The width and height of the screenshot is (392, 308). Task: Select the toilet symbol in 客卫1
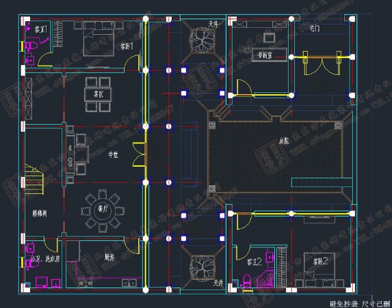(32, 46)
